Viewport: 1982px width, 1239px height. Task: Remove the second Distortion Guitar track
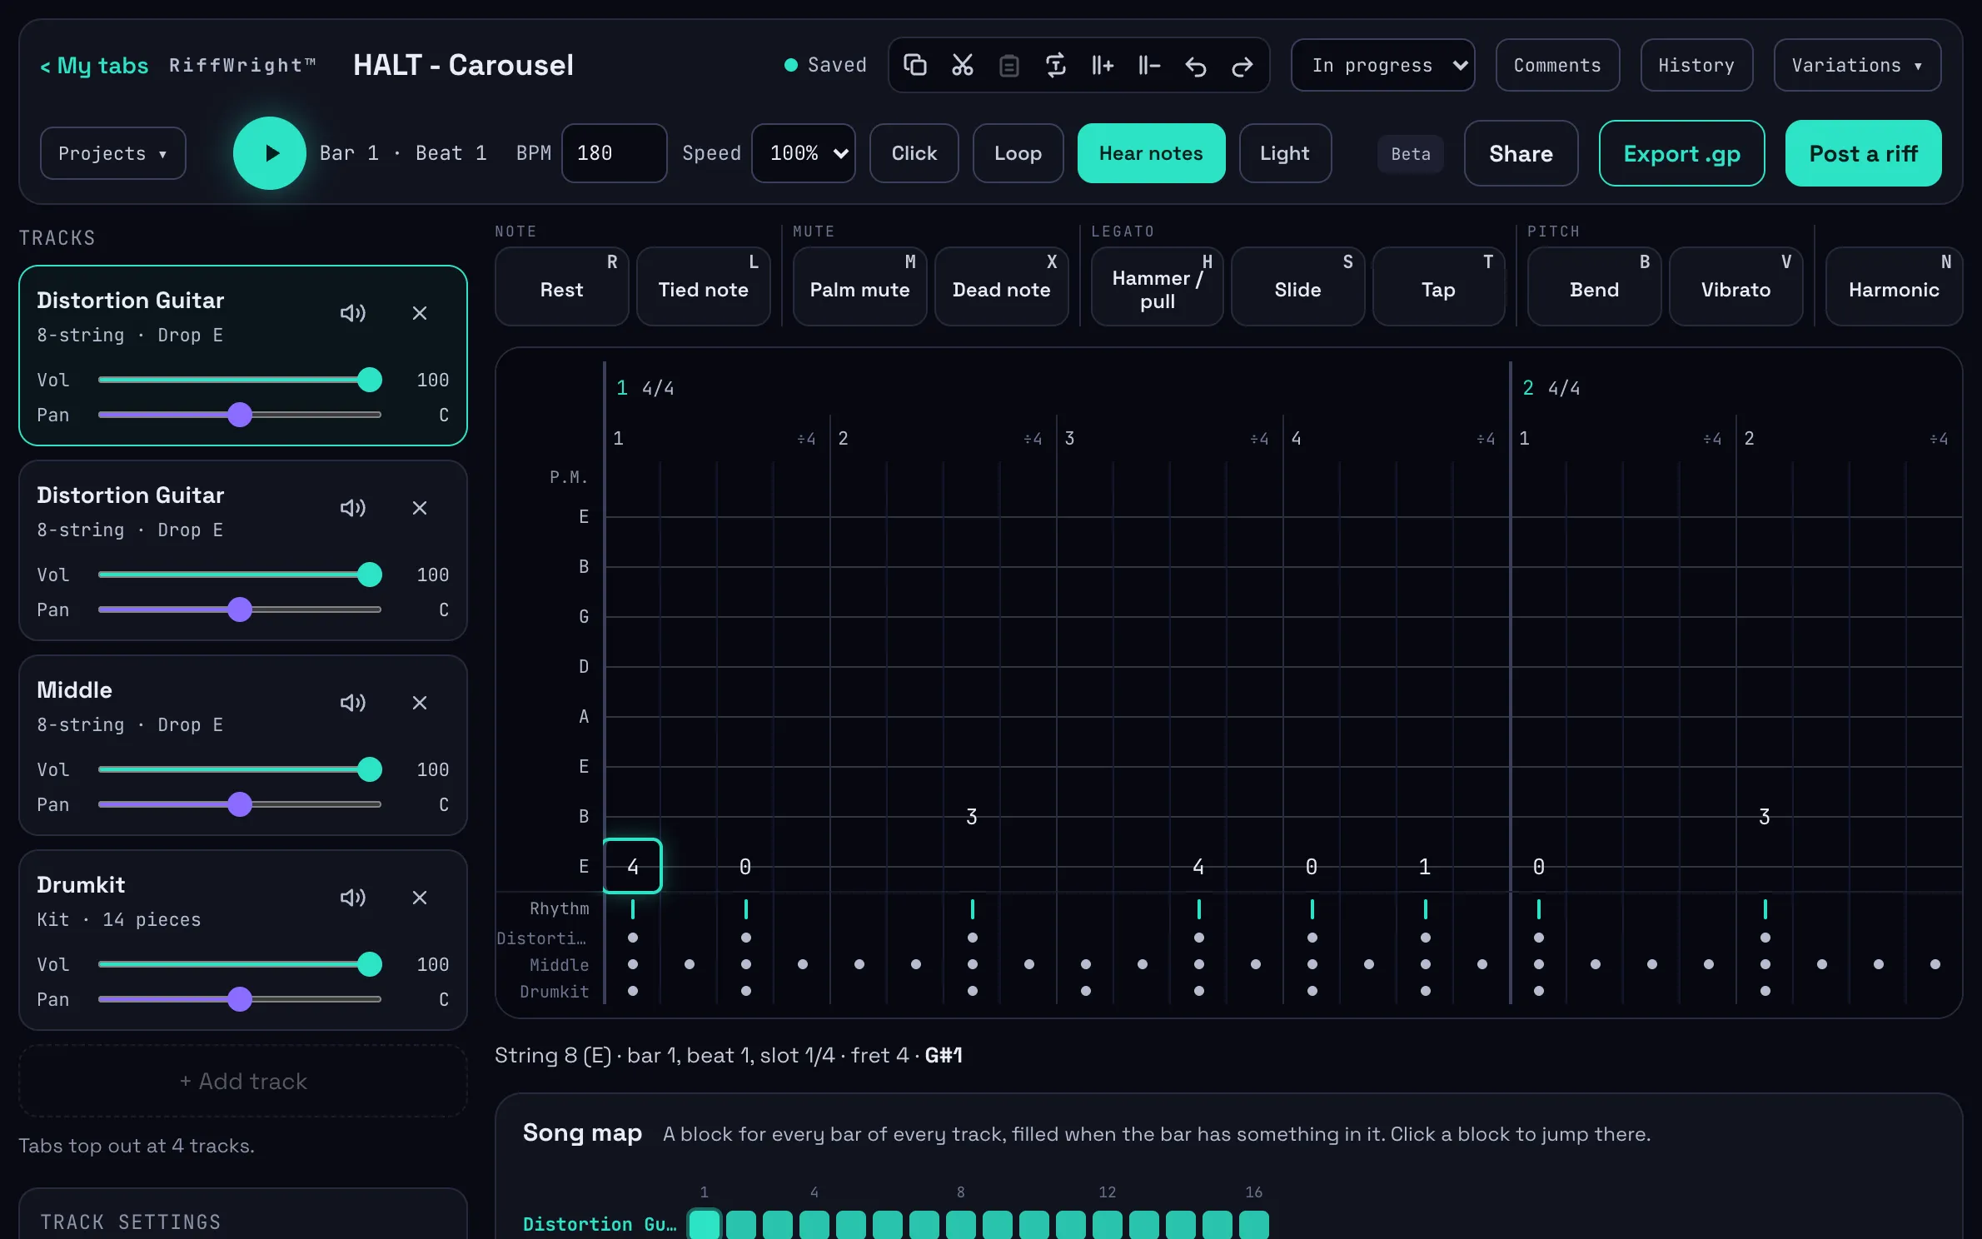coord(420,508)
